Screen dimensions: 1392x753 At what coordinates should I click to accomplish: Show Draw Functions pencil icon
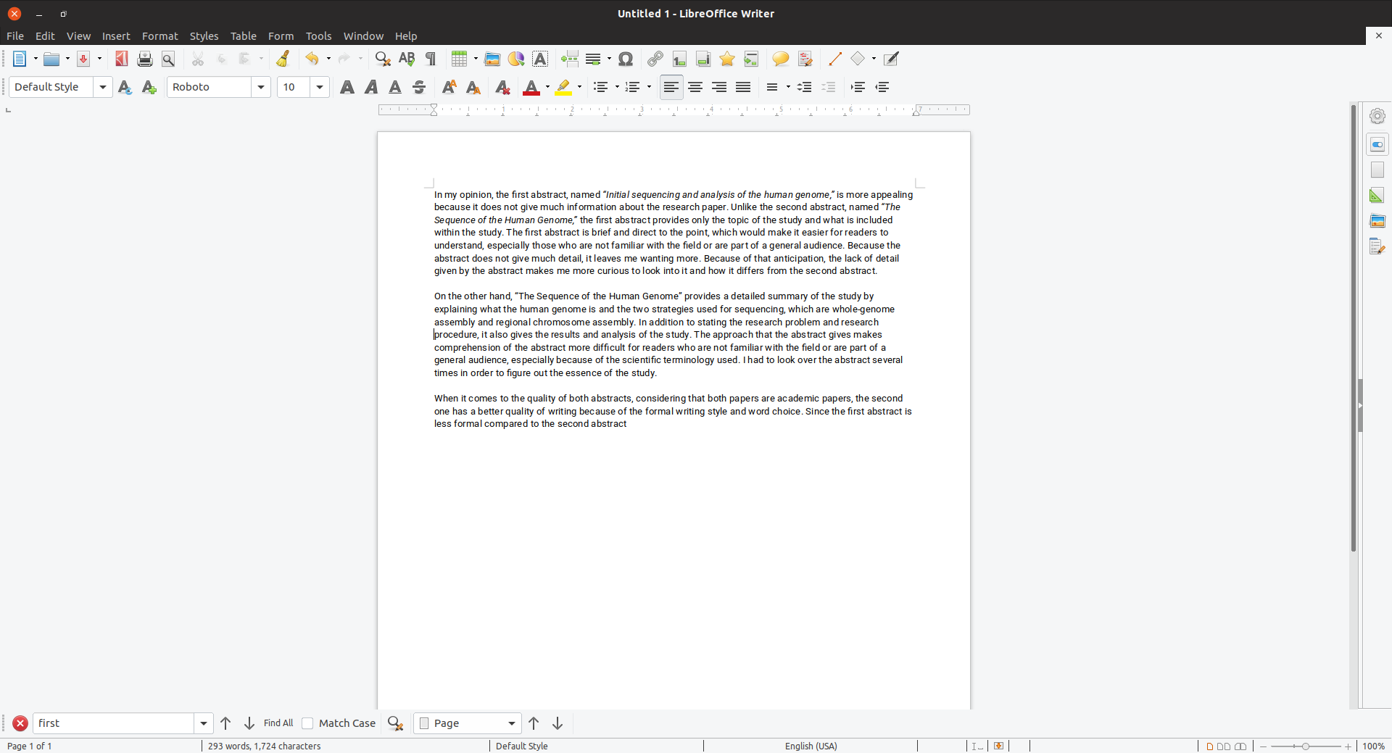pos(891,59)
